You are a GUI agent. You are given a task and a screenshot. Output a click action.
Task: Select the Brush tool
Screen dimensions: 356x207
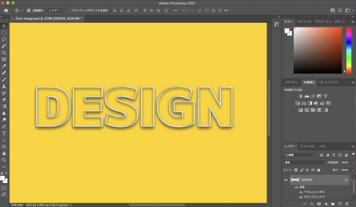4,80
